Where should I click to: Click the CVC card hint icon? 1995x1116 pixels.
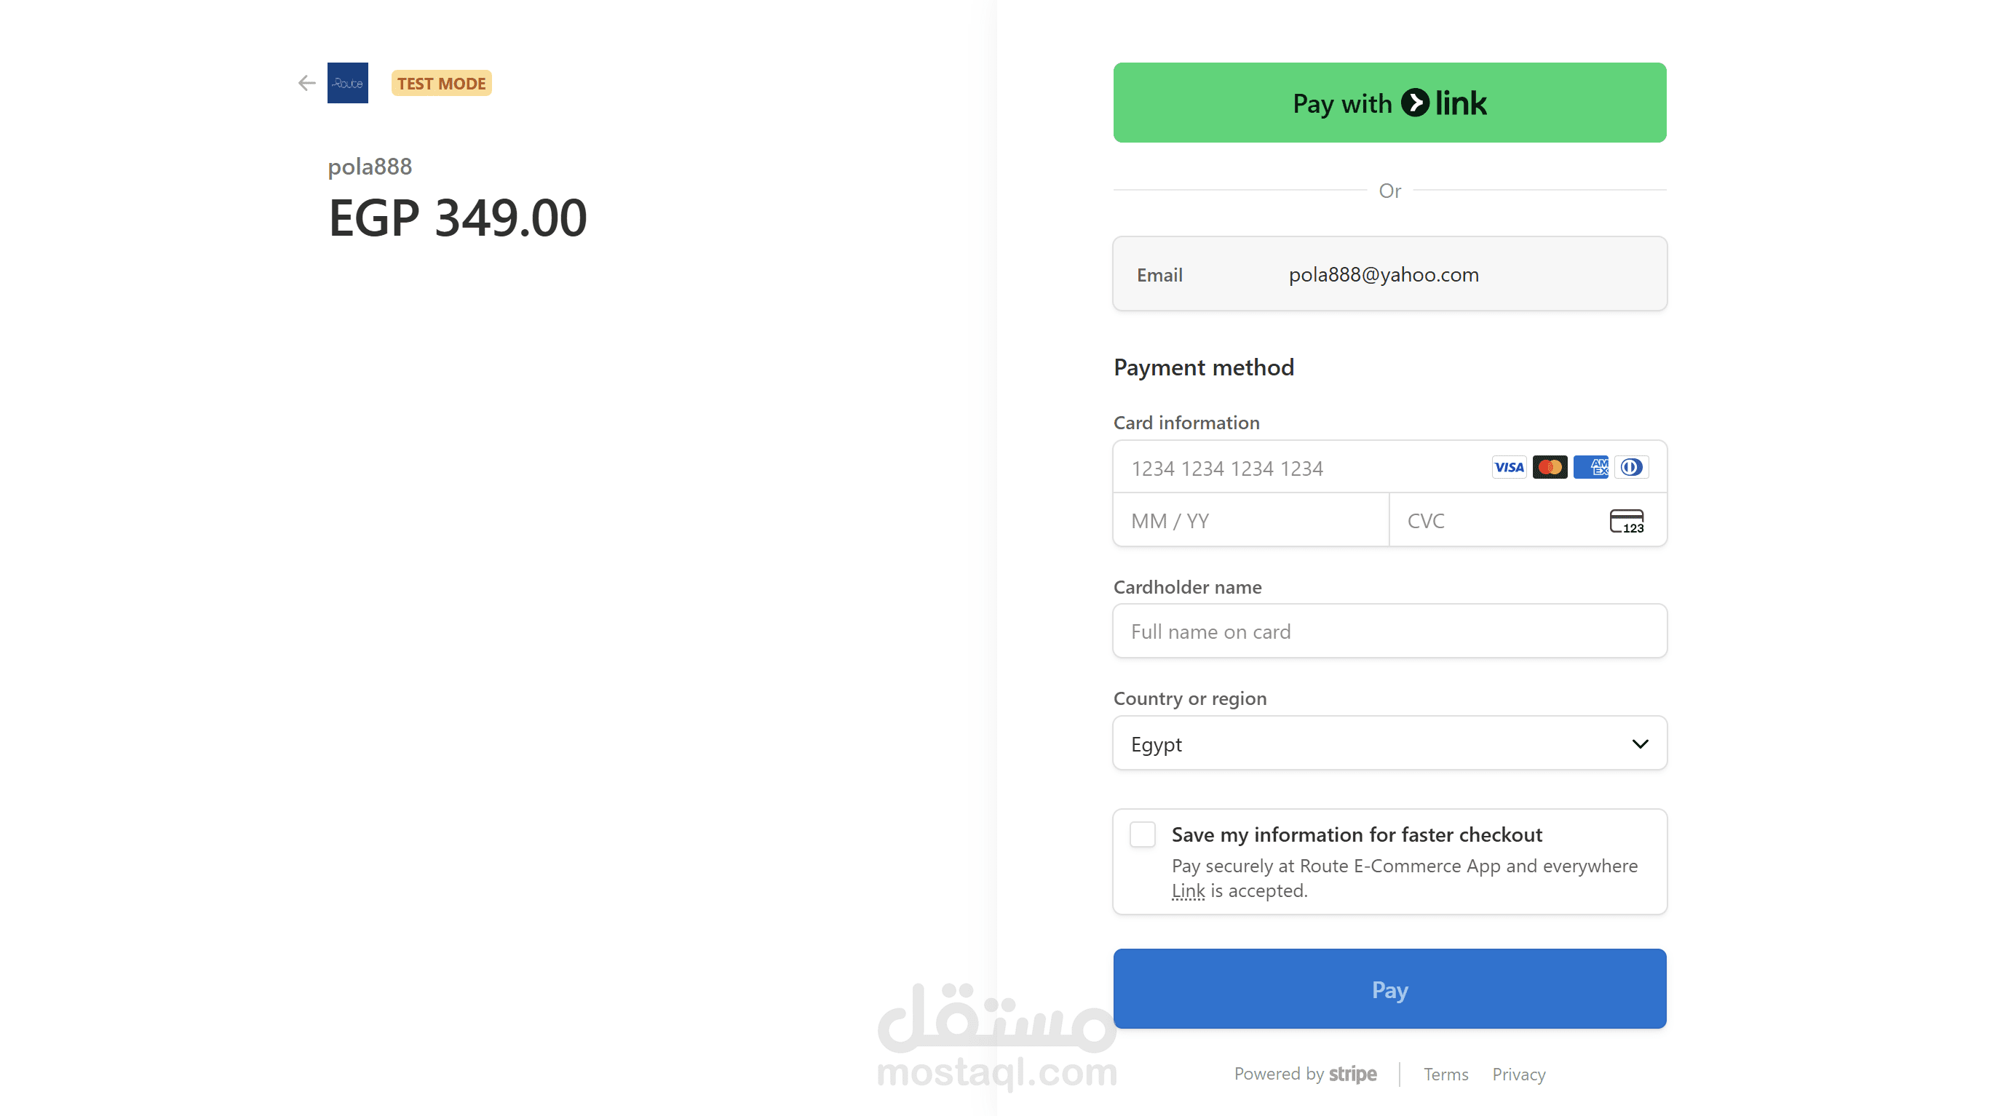[x=1627, y=521]
